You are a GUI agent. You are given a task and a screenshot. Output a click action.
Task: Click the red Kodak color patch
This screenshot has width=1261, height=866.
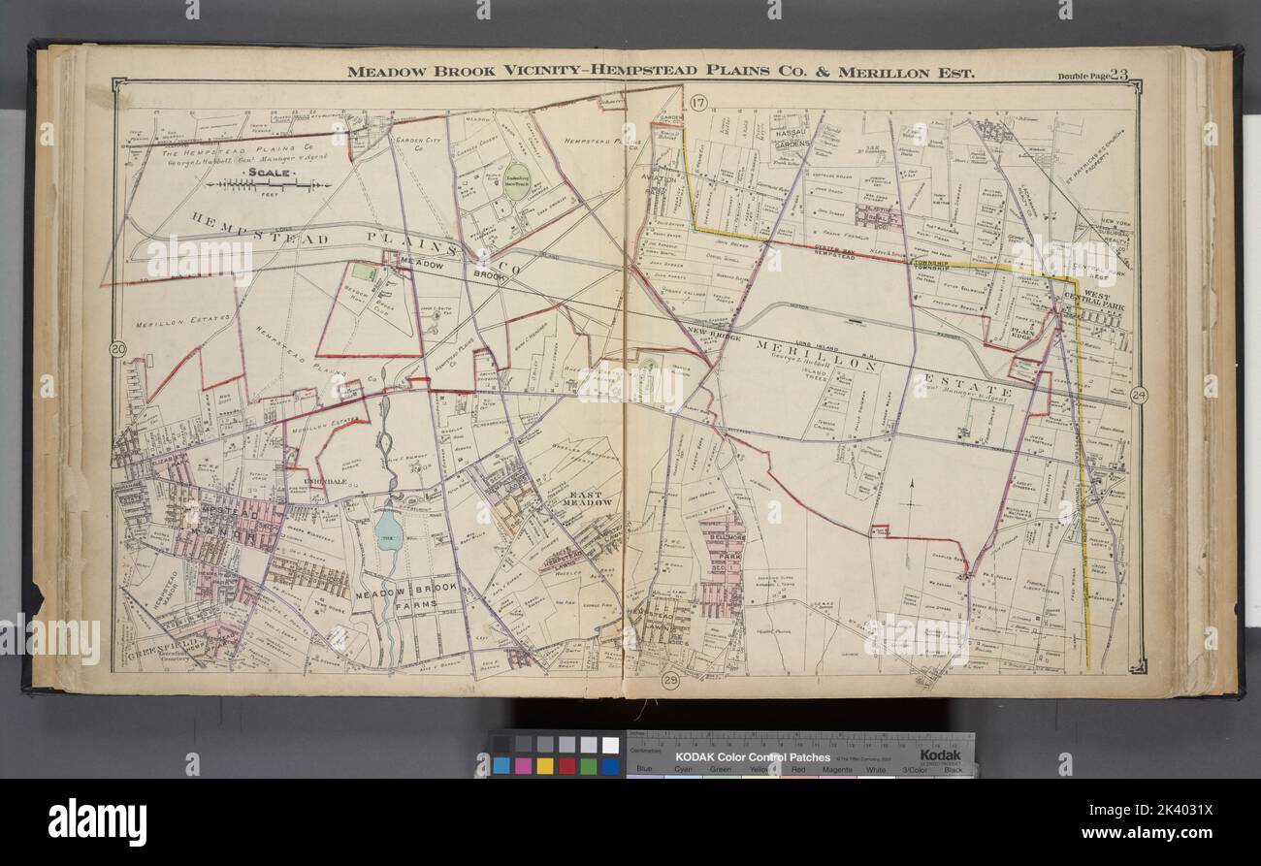pos(566,766)
